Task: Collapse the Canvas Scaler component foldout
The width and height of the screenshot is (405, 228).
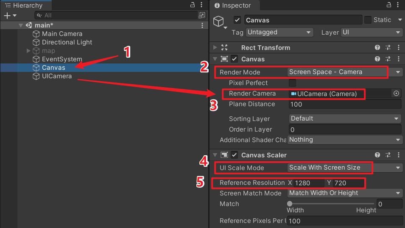Action: click(x=215, y=155)
